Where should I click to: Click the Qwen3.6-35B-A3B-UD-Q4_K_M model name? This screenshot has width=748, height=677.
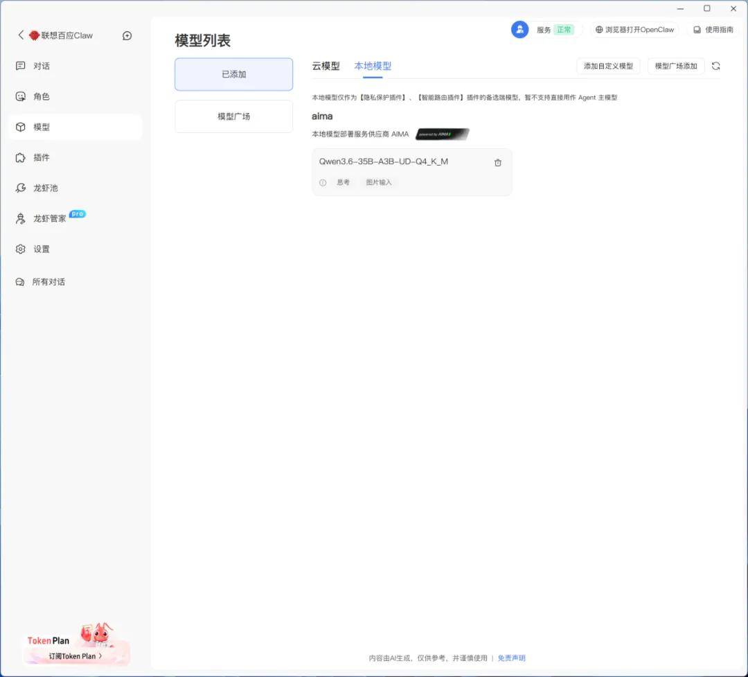pos(384,161)
